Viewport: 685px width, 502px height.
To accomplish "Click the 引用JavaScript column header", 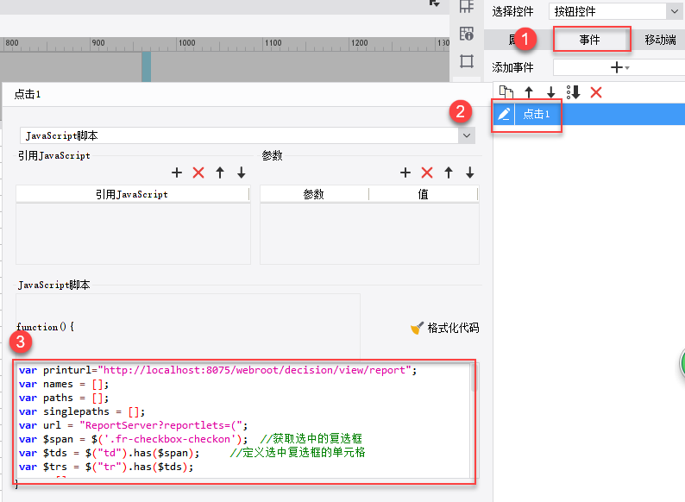I will (x=132, y=194).
